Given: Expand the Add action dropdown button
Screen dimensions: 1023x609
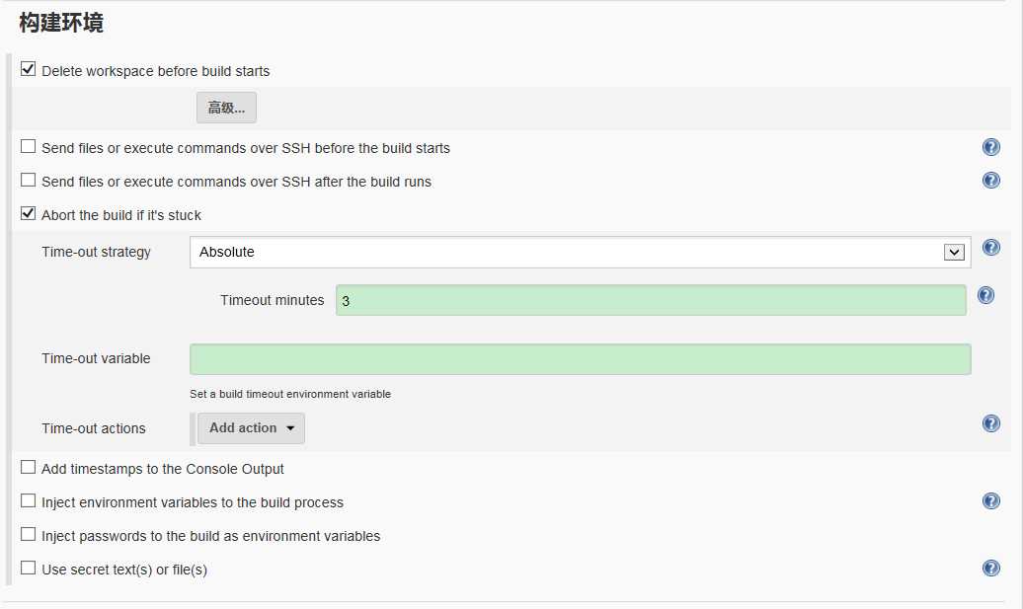Looking at the screenshot, I should pos(251,428).
